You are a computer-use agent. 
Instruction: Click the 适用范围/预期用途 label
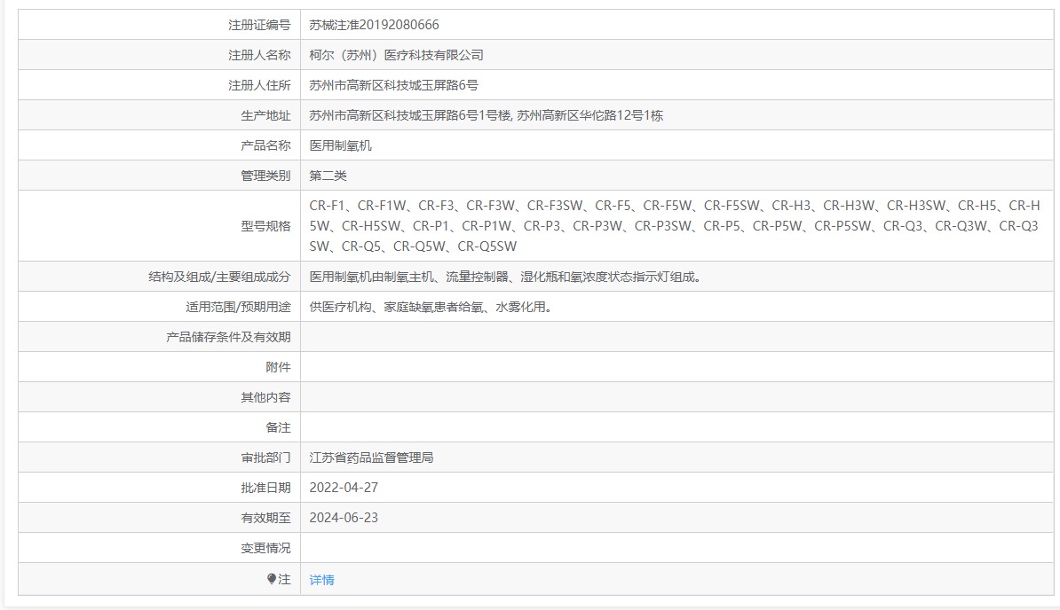(238, 307)
